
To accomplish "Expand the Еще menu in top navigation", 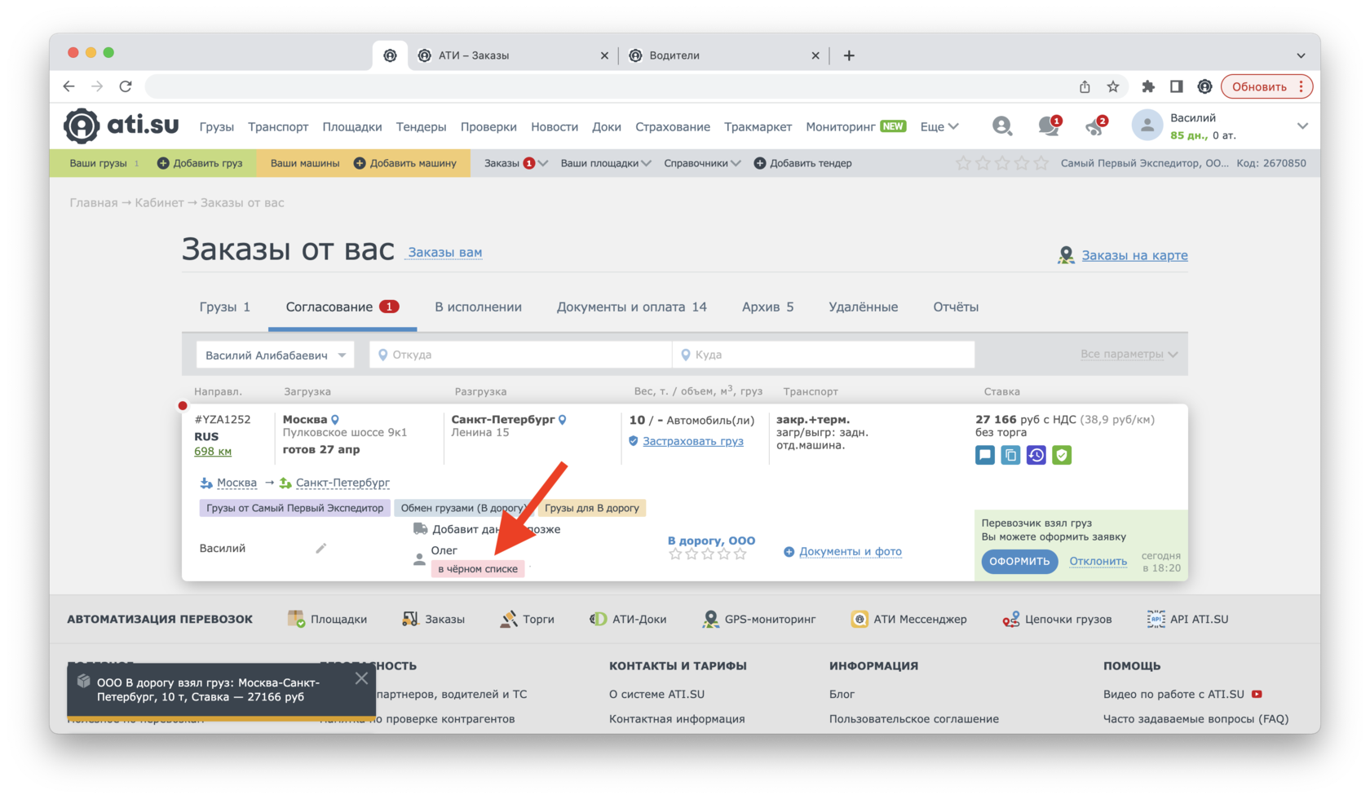I will tap(939, 126).
